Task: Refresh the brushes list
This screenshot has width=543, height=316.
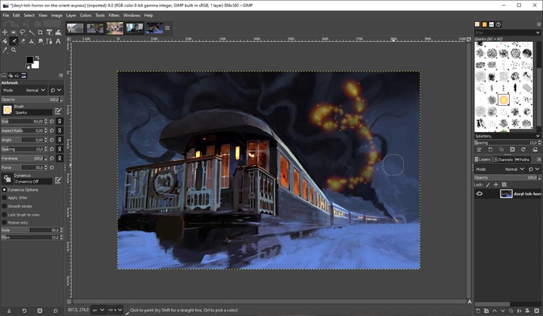Action: tap(523, 149)
